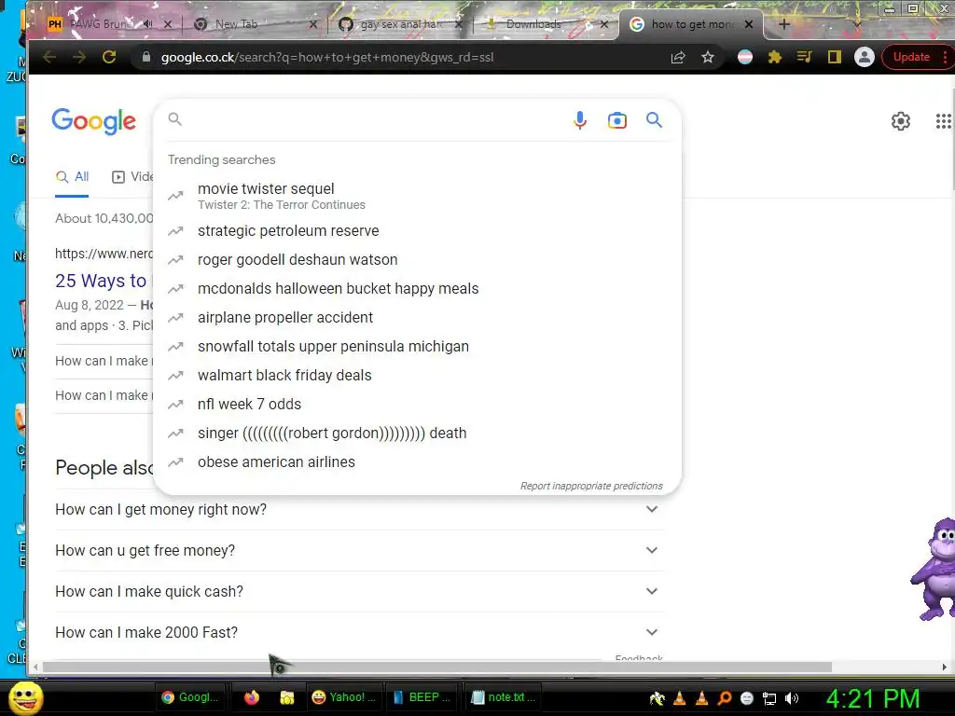Viewport: 955px width, 716px height.
Task: Open Chrome three-dot menu
Action: click(945, 57)
